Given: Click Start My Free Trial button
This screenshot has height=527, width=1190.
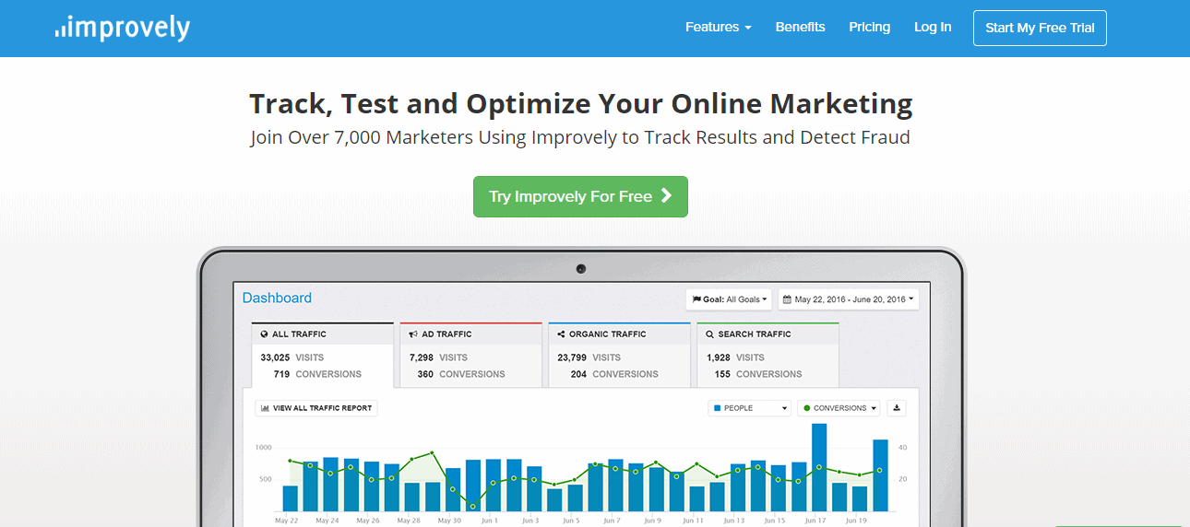Looking at the screenshot, I should 1040,28.
